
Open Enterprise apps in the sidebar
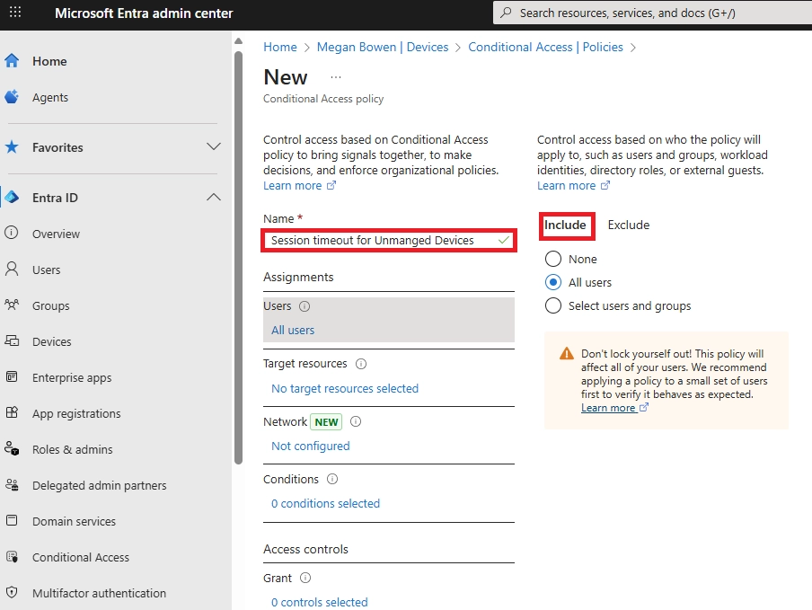pos(72,378)
